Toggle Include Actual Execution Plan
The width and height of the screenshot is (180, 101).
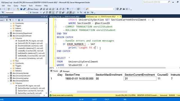[57, 12]
